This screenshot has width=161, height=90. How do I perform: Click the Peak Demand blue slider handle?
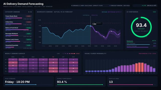tap(36, 84)
